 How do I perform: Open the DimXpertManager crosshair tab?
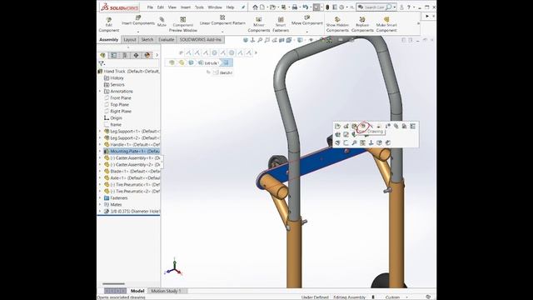tap(136, 55)
